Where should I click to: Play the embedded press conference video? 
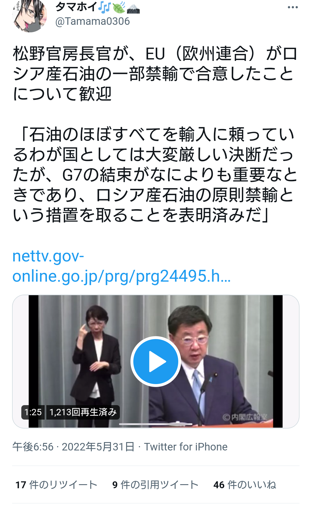pos(156,361)
